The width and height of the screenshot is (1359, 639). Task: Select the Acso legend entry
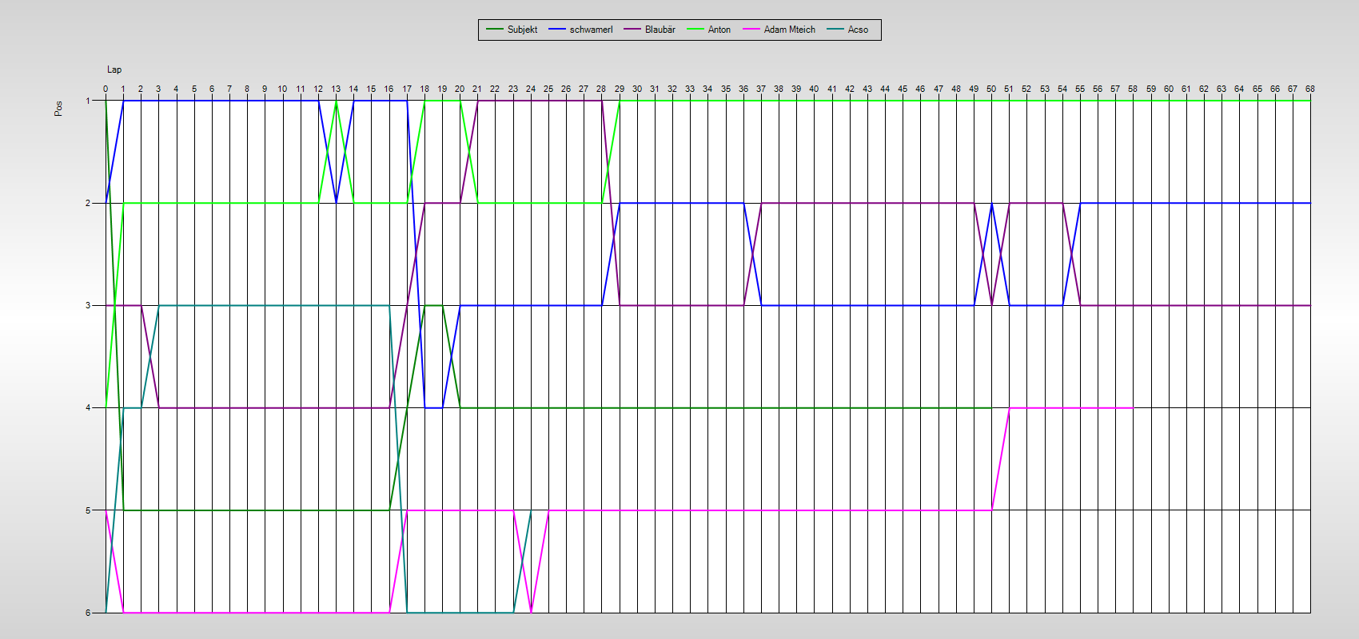click(x=847, y=30)
